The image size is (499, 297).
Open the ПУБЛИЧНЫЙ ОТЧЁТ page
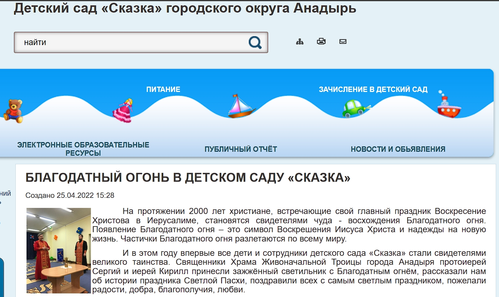[241, 149]
